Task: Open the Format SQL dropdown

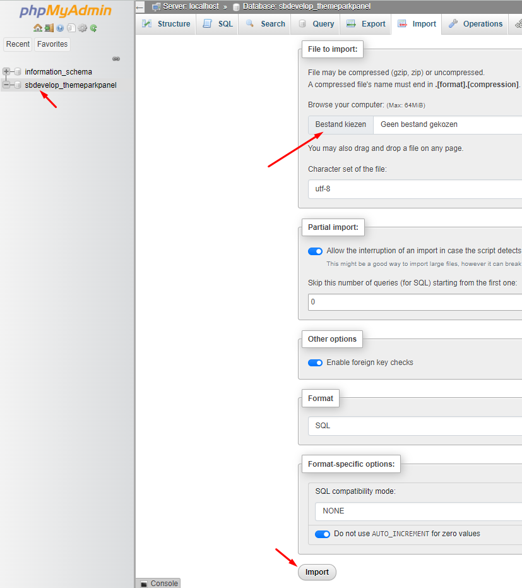Action: (415, 426)
